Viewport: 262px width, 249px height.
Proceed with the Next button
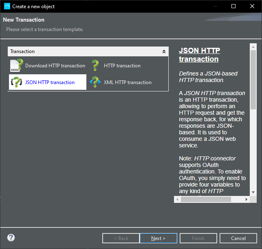[x=158, y=238]
